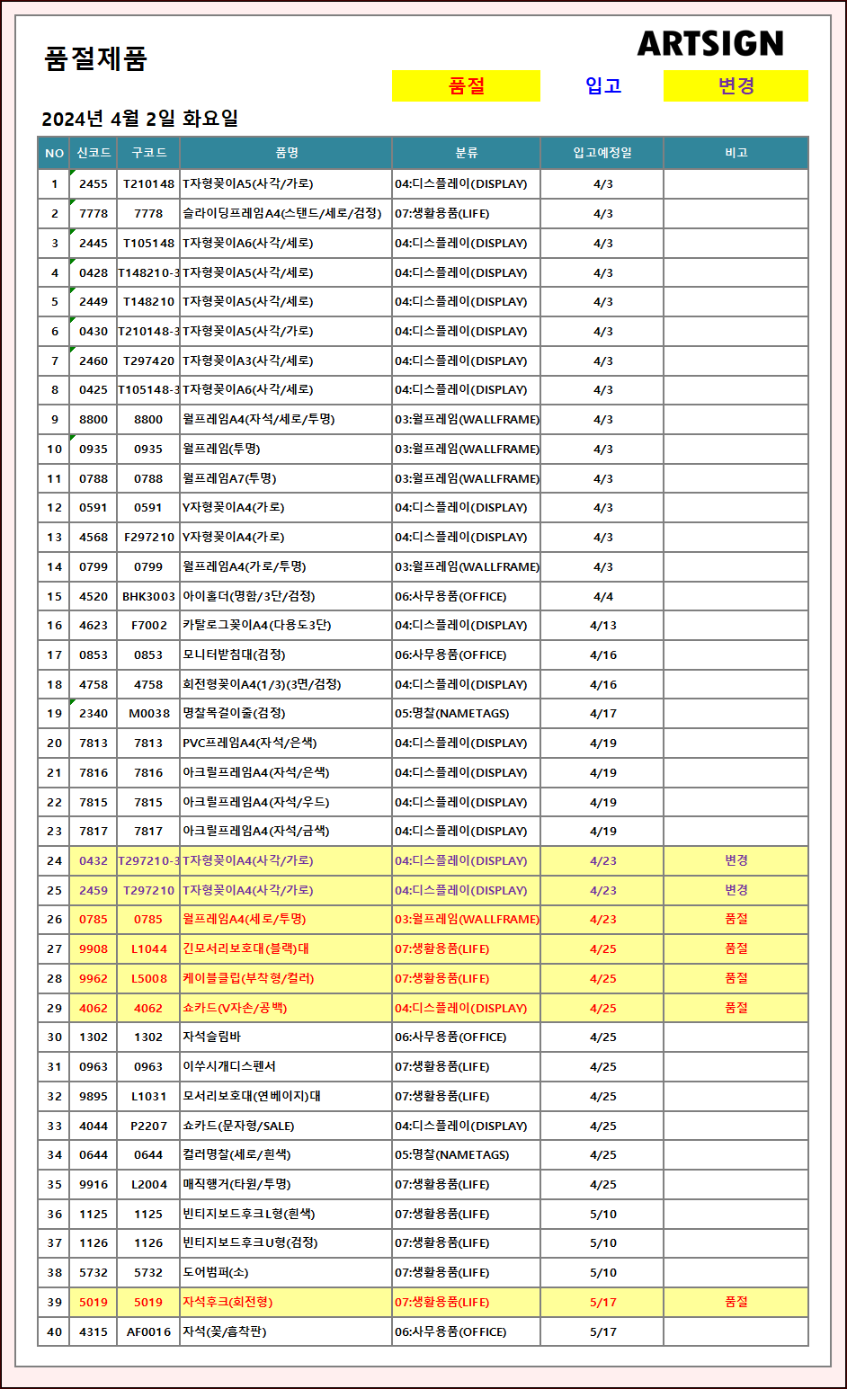The image size is (847, 1389).
Task: Click the BHK3003 old code cell
Action: pyautogui.click(x=148, y=597)
